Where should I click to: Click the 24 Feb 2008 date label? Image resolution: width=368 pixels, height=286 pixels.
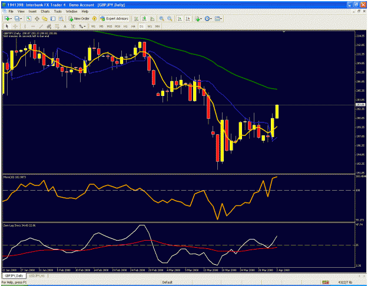click(138, 270)
